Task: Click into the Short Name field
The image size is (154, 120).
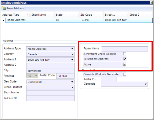Action: click(51, 93)
